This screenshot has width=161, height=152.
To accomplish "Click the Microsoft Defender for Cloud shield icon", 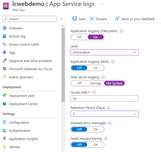I will (5, 69).
